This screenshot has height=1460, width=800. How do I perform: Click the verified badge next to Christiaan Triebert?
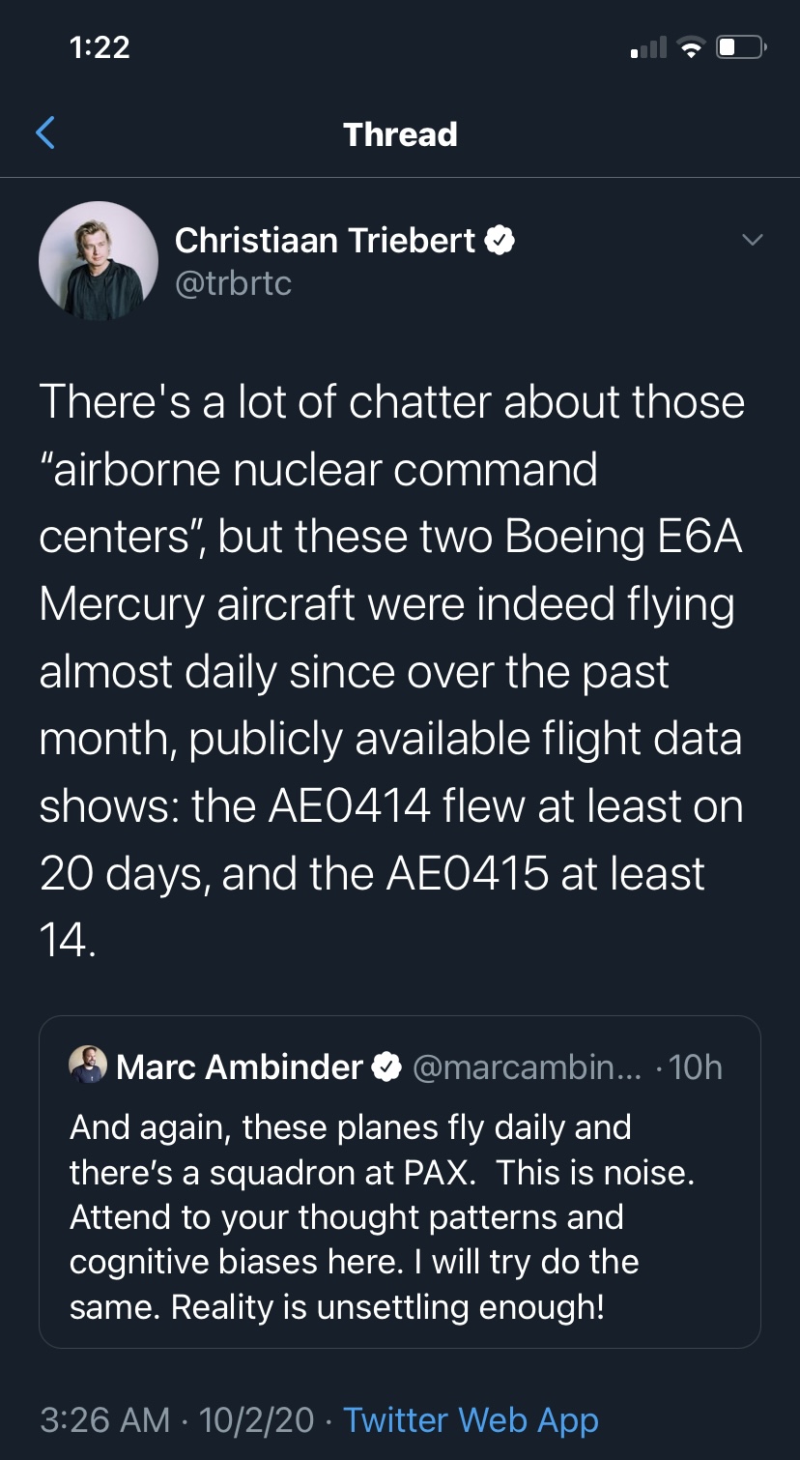point(500,241)
